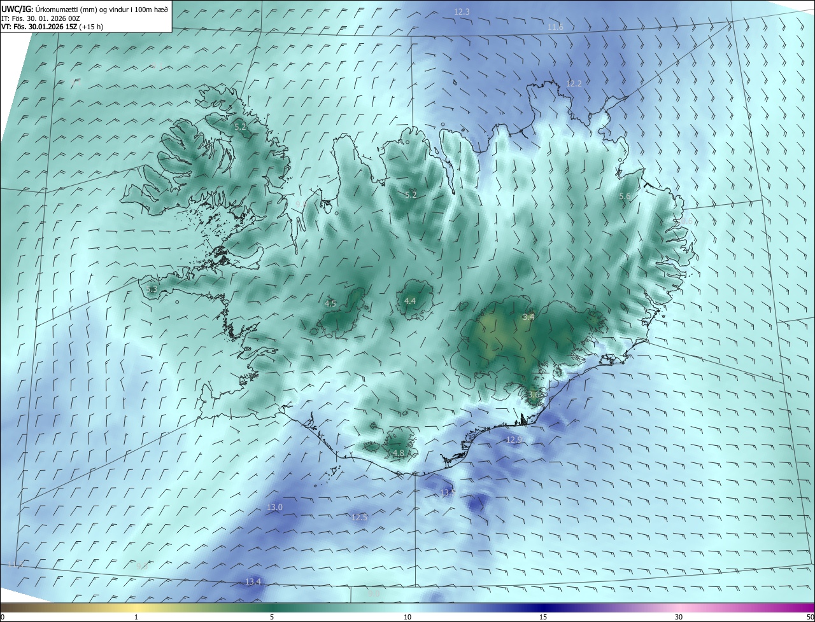The image size is (815, 622).
Task: Click the '5' tick label on color scale
Action: [x=272, y=618]
